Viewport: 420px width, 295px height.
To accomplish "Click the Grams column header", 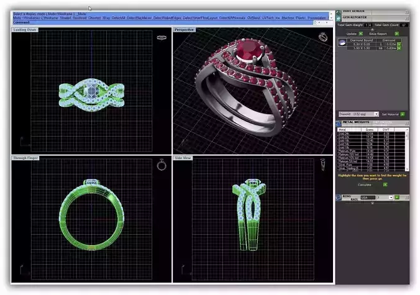I will click(x=370, y=130).
